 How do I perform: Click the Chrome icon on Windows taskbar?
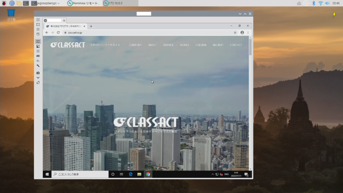pyautogui.click(x=148, y=174)
